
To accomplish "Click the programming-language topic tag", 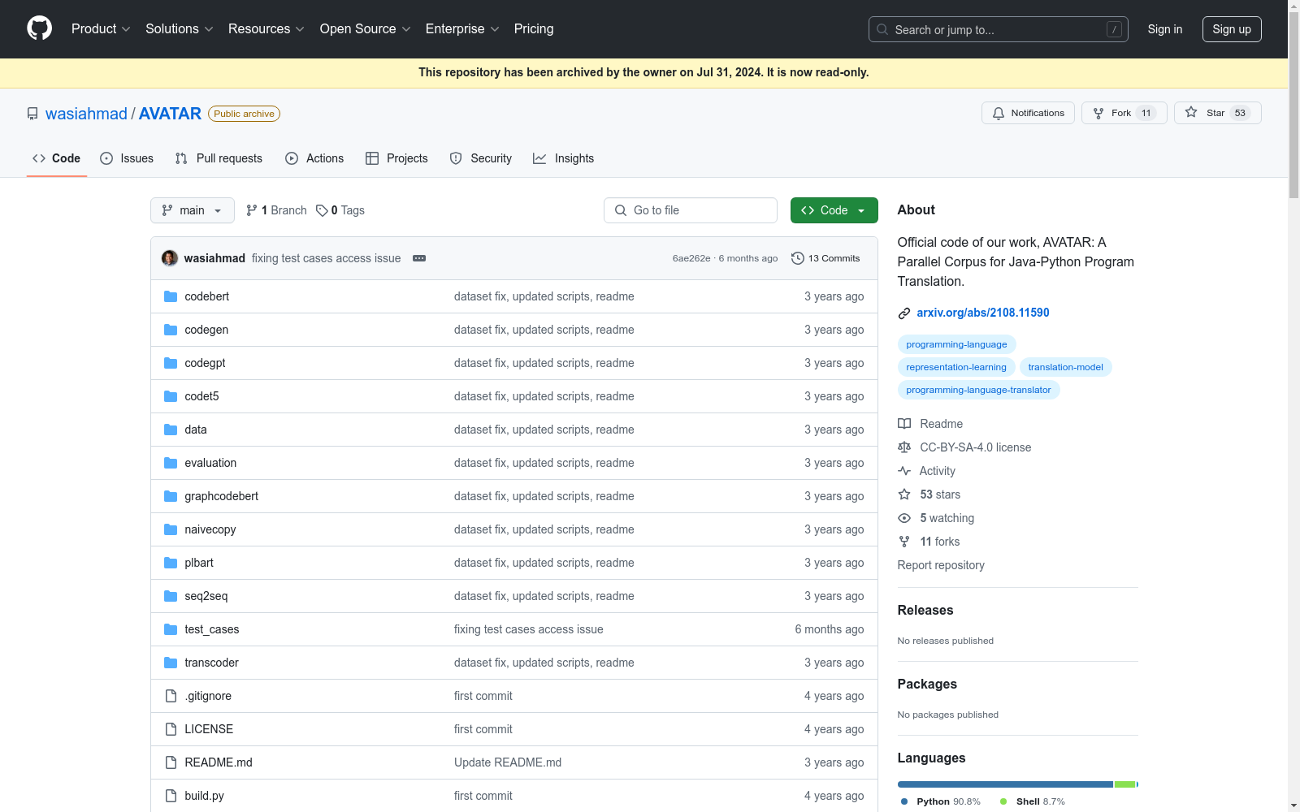I will coord(956,344).
